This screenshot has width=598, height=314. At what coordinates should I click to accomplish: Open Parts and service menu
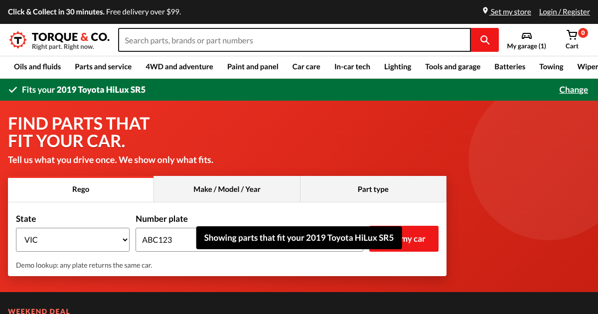point(103,67)
